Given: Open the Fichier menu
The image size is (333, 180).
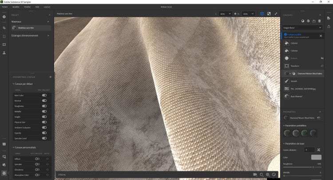Looking at the screenshot, I should point(5,7).
